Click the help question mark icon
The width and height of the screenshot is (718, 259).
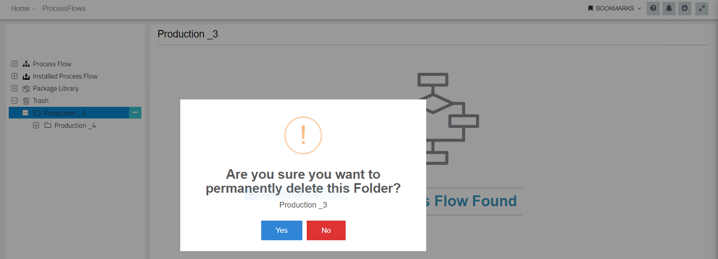(x=653, y=8)
